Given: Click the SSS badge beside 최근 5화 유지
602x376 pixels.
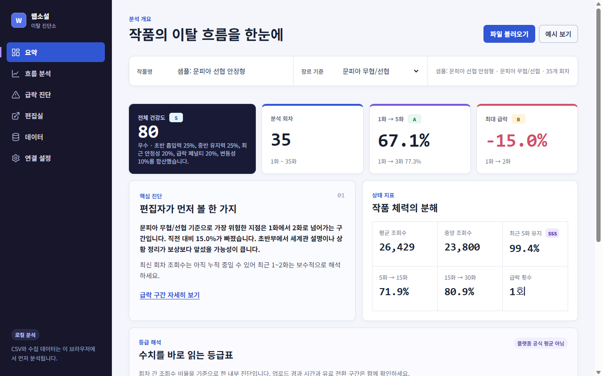Looking at the screenshot, I should coord(552,233).
